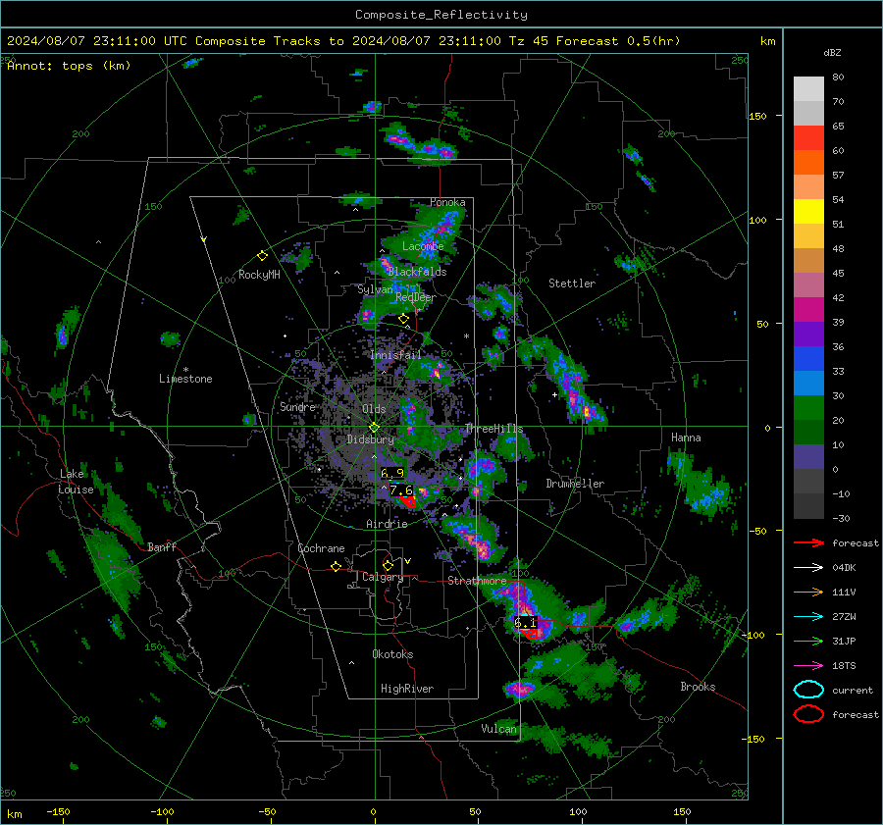Click the Composite_Reflectivity title
The height and width of the screenshot is (825, 883).
pyautogui.click(x=441, y=15)
